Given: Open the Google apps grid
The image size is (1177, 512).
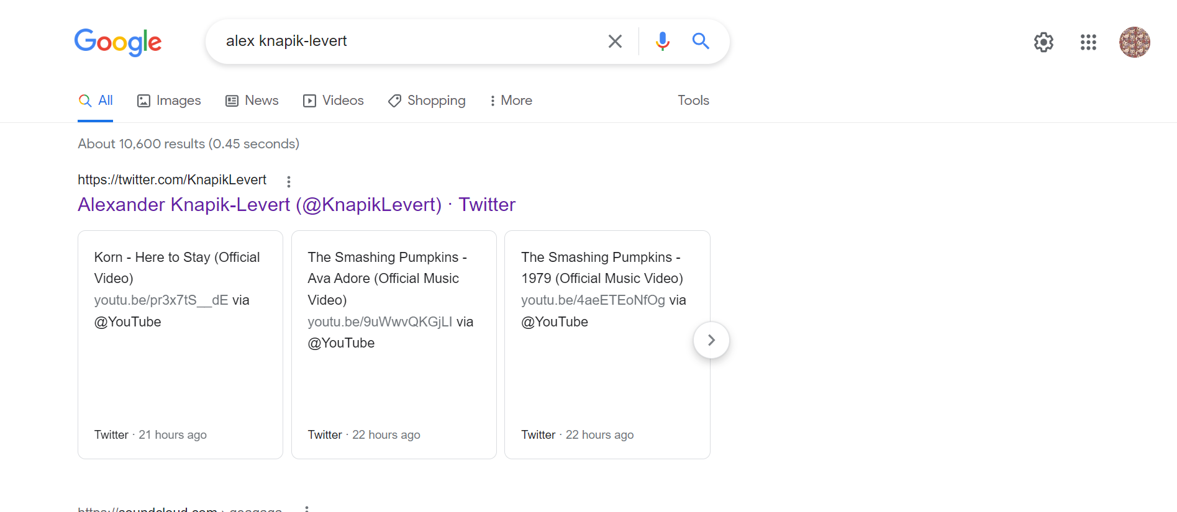Looking at the screenshot, I should coord(1088,42).
